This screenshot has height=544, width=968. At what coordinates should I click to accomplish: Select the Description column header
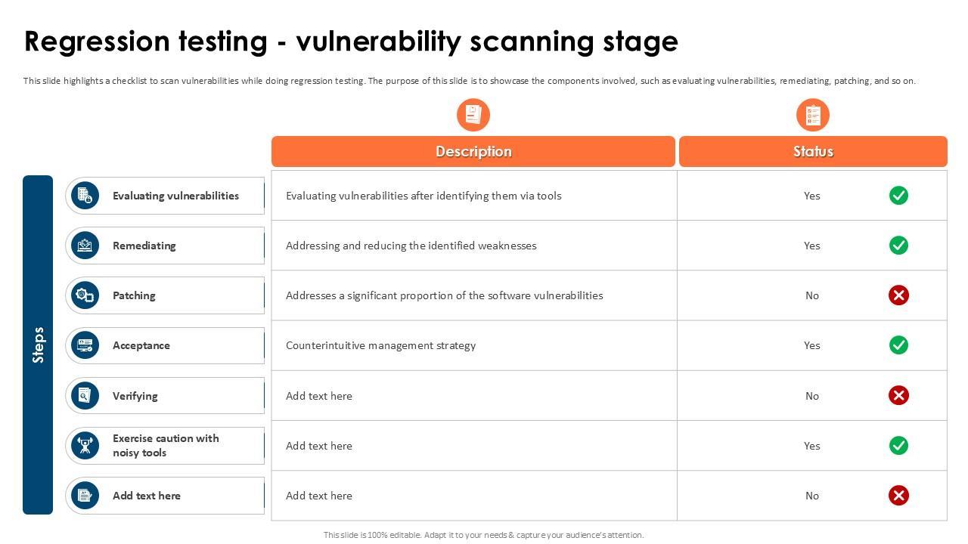tap(473, 152)
